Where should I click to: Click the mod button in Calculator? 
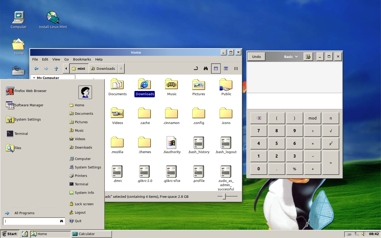(312, 118)
